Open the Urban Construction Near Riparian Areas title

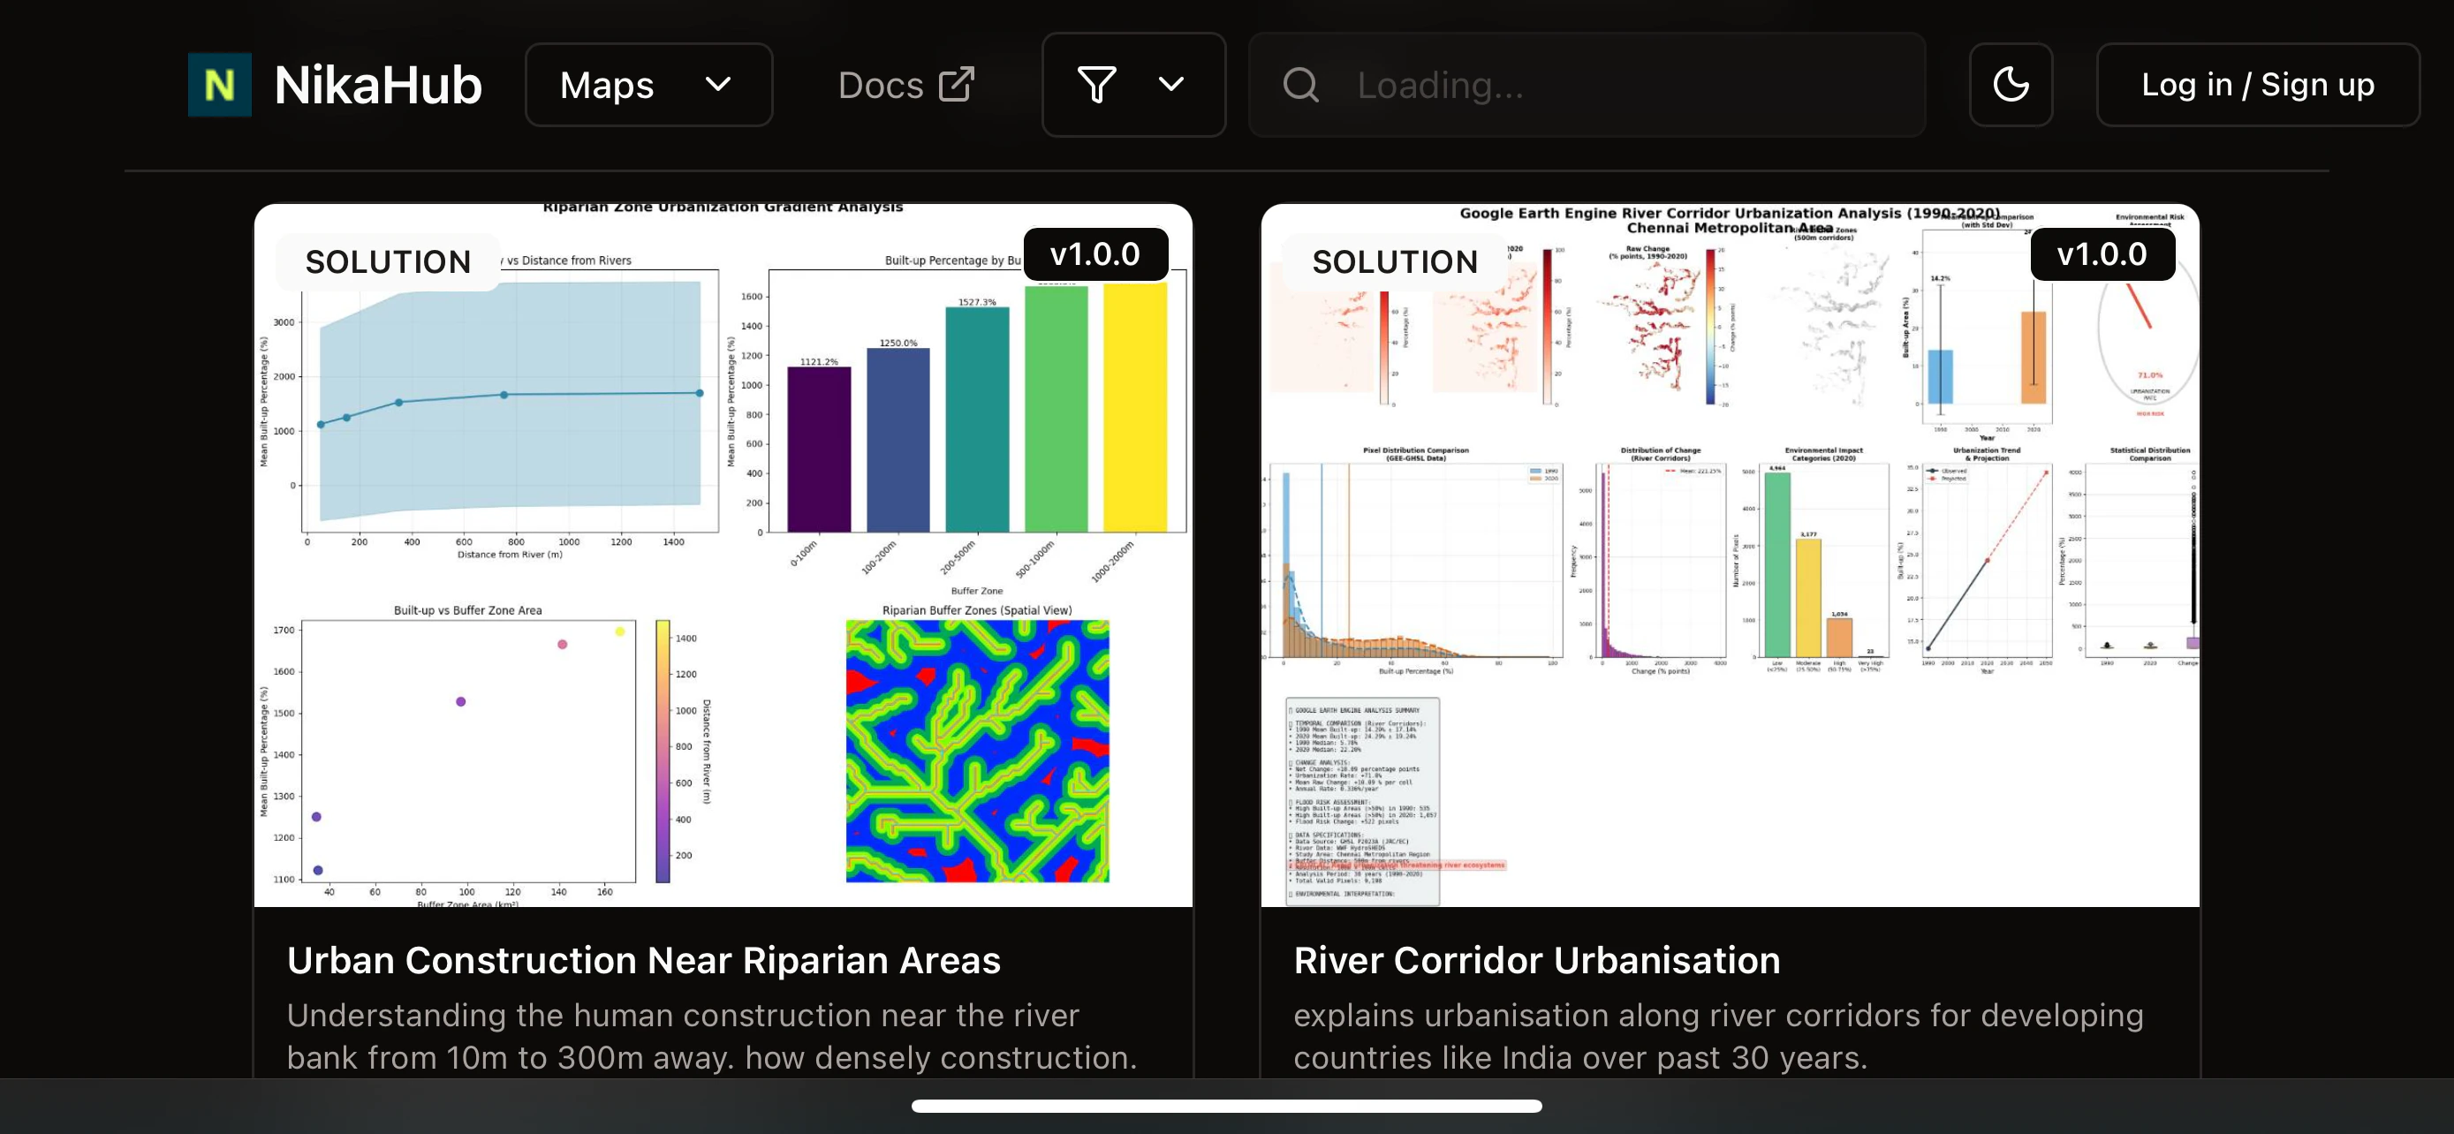pyautogui.click(x=643, y=960)
